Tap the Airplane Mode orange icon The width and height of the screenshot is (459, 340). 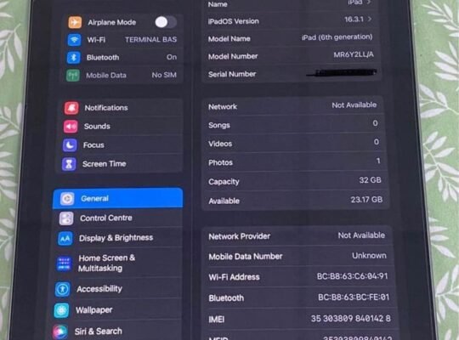click(x=75, y=22)
